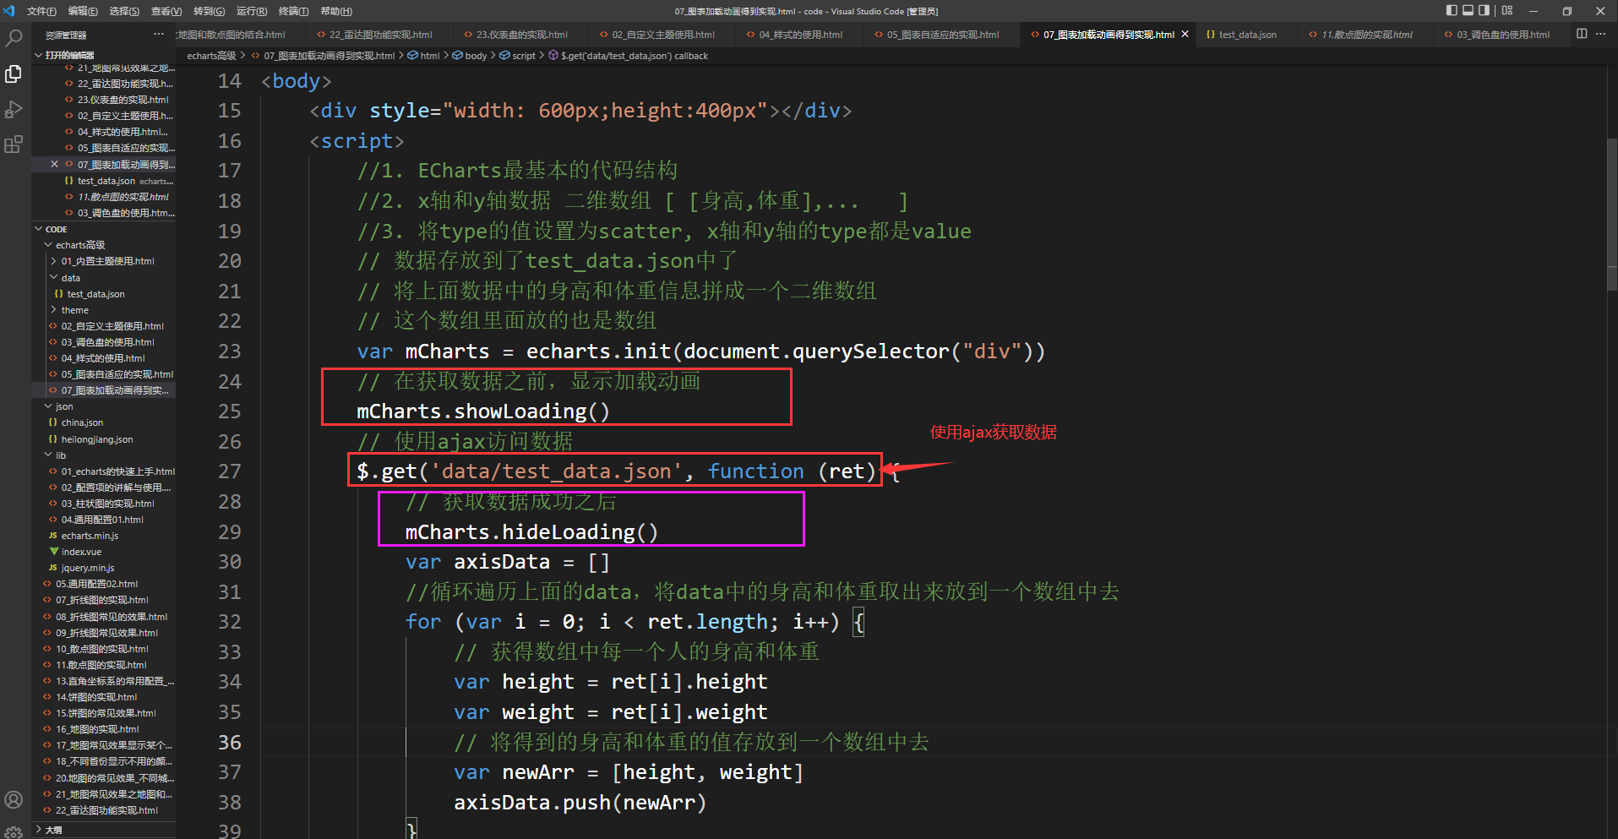
Task: Open 03_柱状图的实现.html in explorer
Action: coord(107,504)
